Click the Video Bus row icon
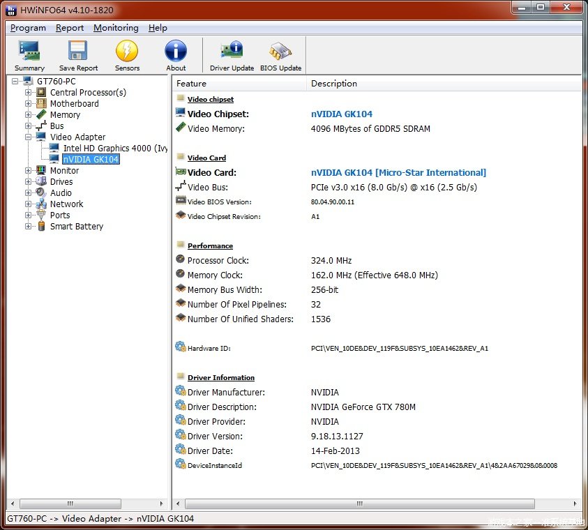The width and height of the screenshot is (588, 530). click(181, 186)
